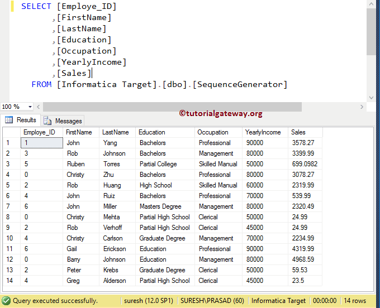Select all cells via grid corner box
This screenshot has width=380, height=308.
point(11,132)
